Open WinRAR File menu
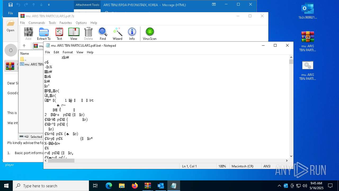The width and height of the screenshot is (339, 191). coord(23,23)
